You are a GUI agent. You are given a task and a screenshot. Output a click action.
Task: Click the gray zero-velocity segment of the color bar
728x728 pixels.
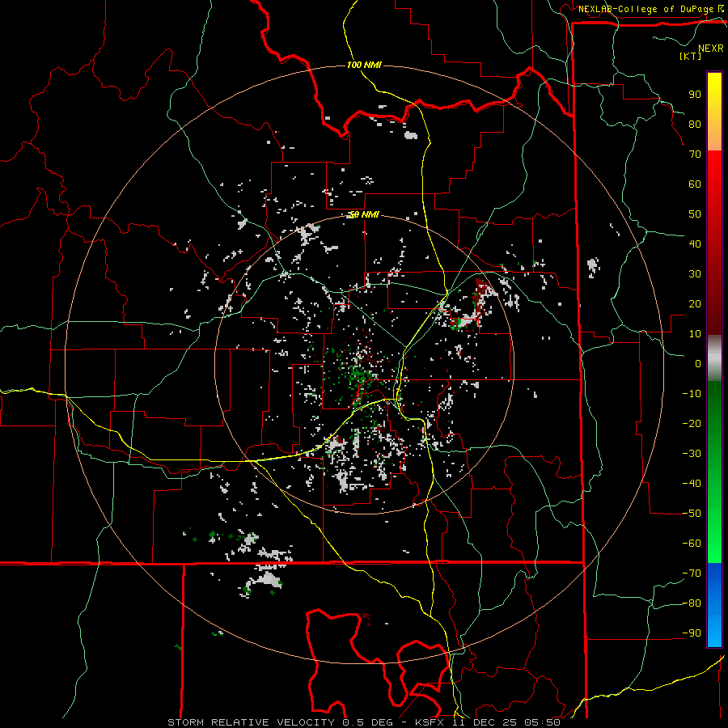pos(714,358)
